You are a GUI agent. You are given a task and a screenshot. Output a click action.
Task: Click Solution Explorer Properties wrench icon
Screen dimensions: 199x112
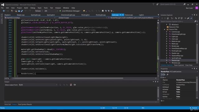click(x=188, y=18)
